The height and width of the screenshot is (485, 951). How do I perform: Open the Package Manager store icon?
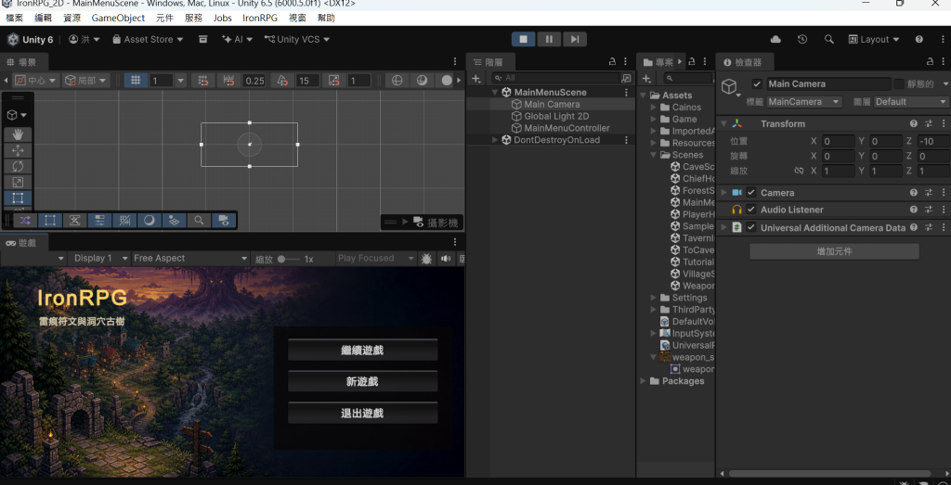203,39
